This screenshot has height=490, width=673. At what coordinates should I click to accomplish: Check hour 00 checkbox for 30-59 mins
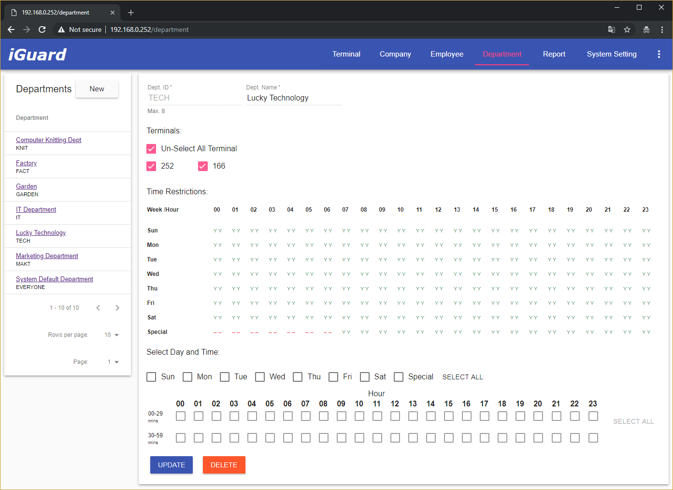click(x=181, y=438)
